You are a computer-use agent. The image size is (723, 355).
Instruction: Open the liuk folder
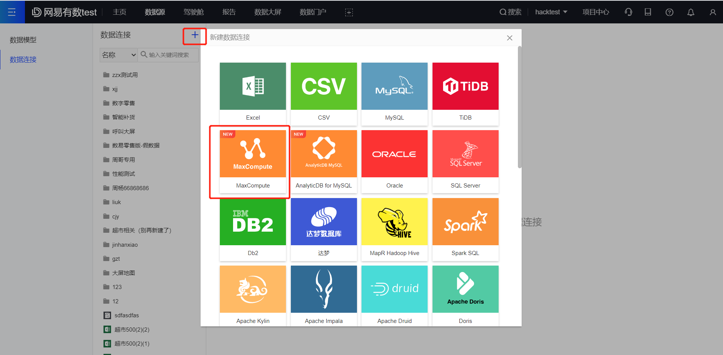click(112, 202)
